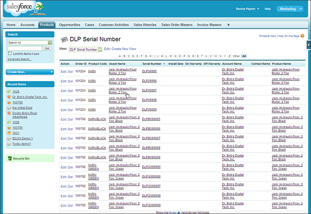Open Printable View
Image resolution: width=311 pixels, height=214 pixels.
267,36
